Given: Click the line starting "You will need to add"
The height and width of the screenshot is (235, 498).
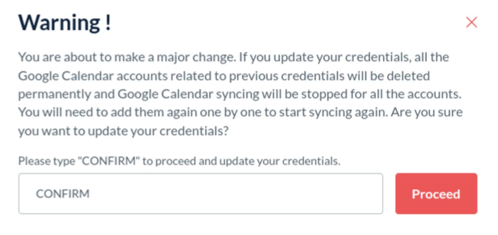Looking at the screenshot, I should click(x=240, y=113).
